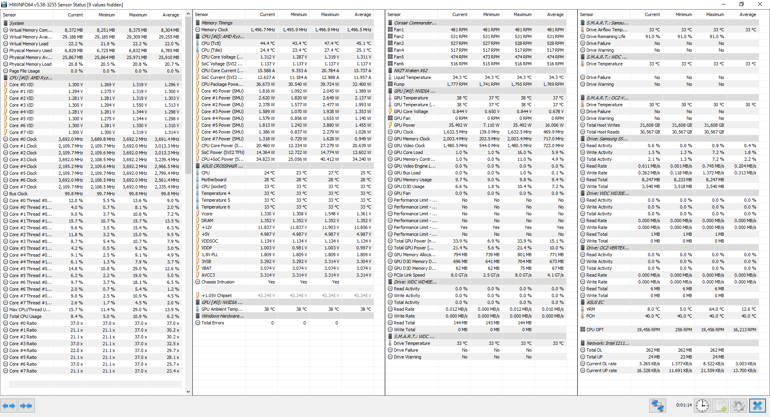Screen dimensions: 770x417
Task: Select the CPU Package Power row
Action: [x=284, y=84]
